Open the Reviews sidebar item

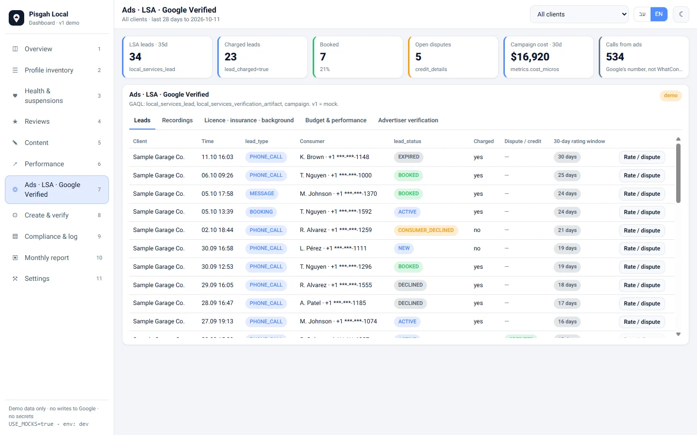pyautogui.click(x=57, y=121)
